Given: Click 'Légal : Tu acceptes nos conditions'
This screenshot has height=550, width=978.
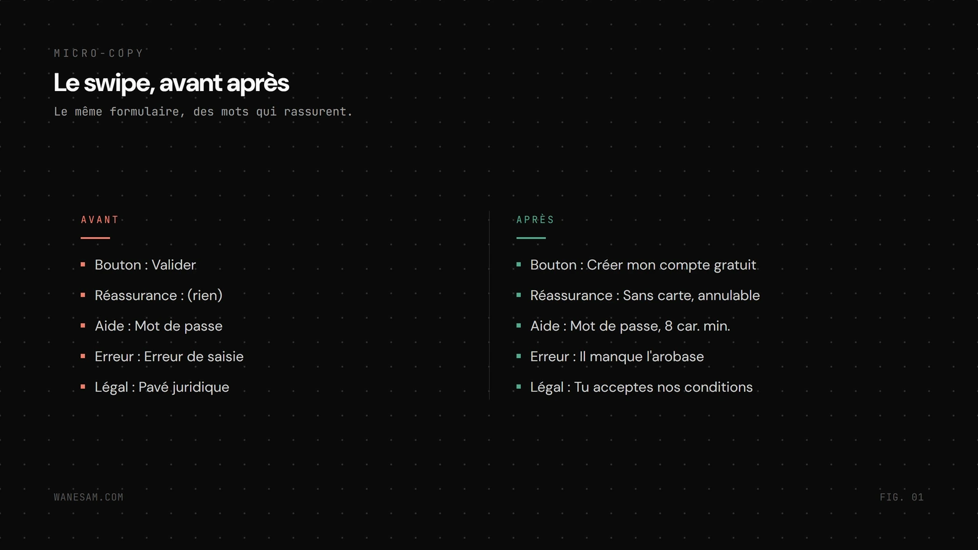Looking at the screenshot, I should click(x=641, y=387).
